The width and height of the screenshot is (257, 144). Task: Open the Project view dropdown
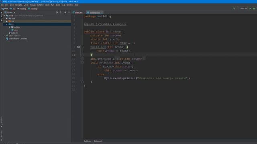pos(10,12)
